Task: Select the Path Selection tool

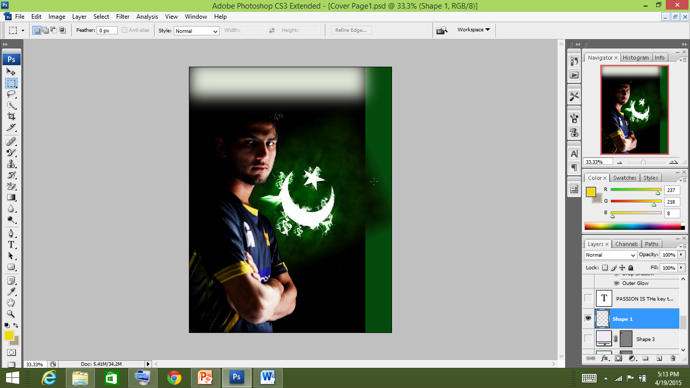Action: pos(11,256)
